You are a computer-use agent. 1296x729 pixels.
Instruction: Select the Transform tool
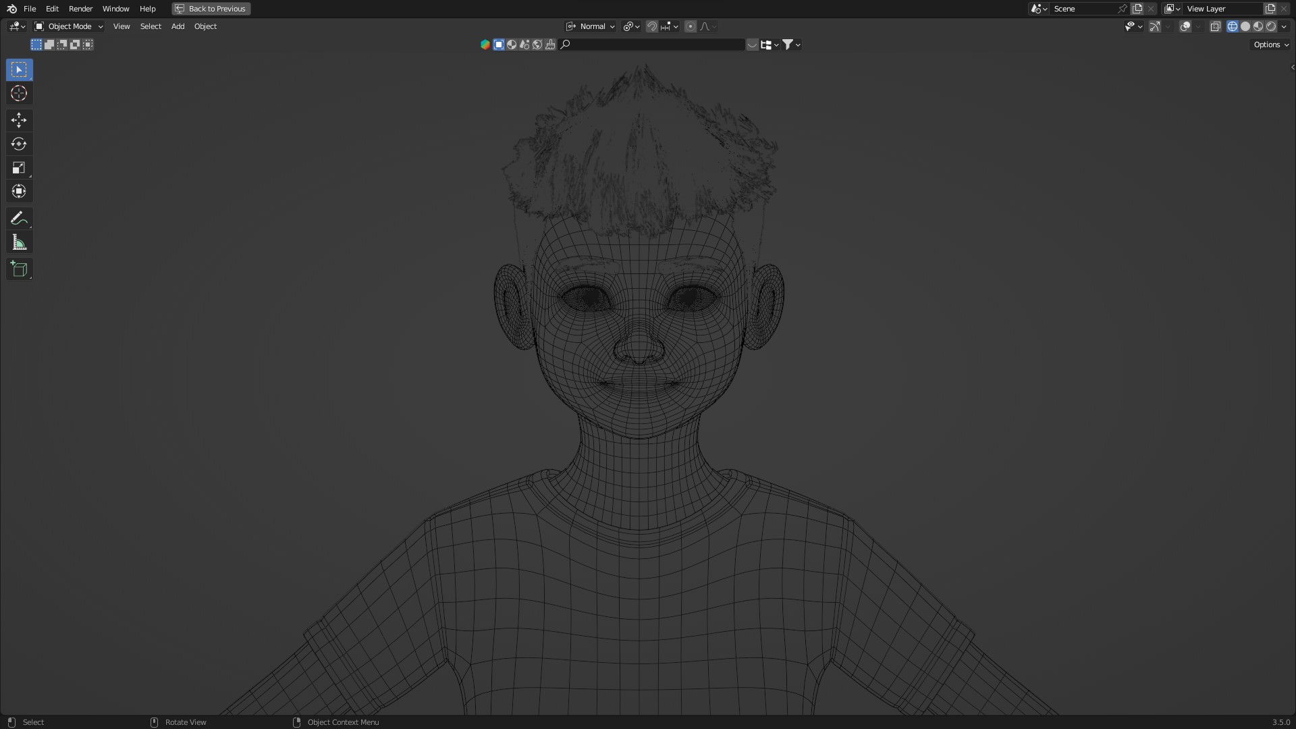(x=19, y=192)
